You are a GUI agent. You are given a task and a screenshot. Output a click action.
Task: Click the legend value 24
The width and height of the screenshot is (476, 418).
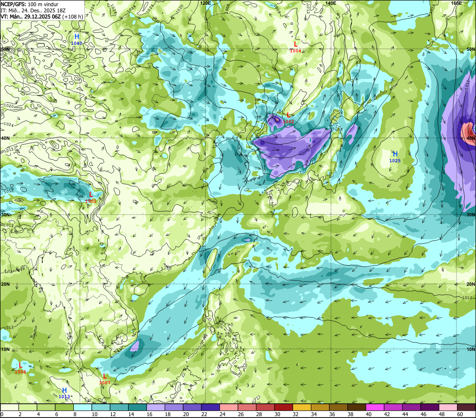(222, 414)
